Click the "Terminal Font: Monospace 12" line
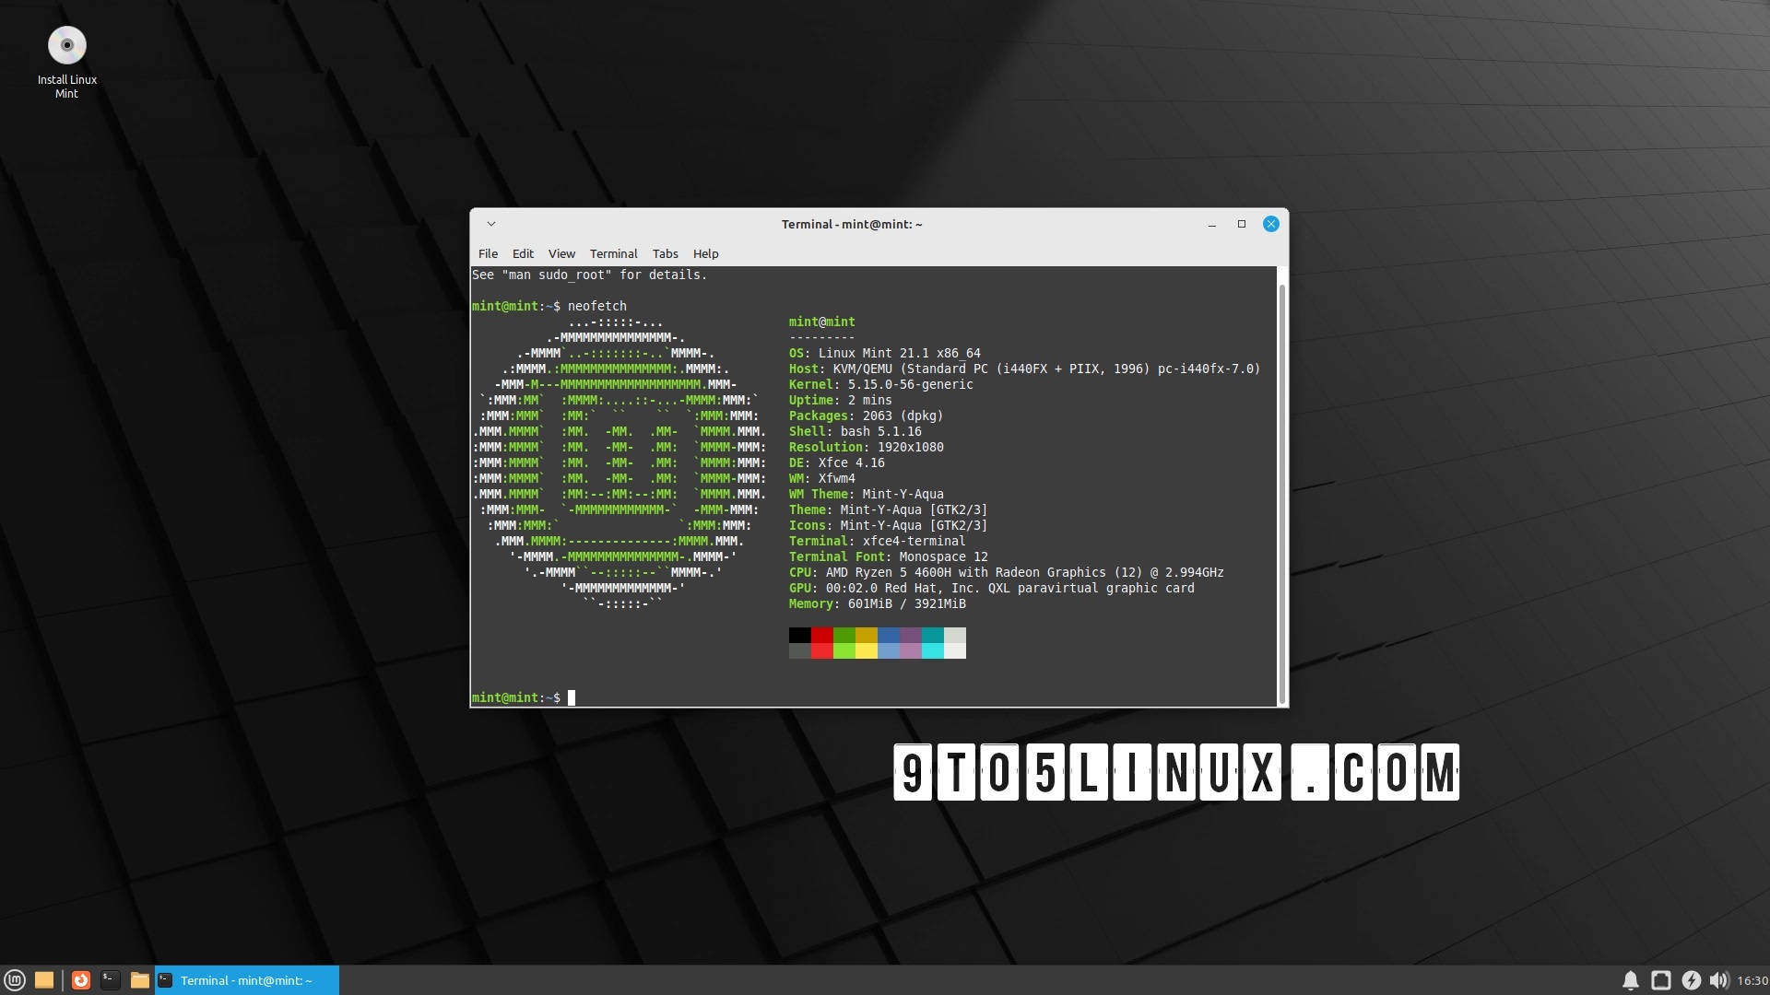The image size is (1770, 995). click(x=889, y=556)
